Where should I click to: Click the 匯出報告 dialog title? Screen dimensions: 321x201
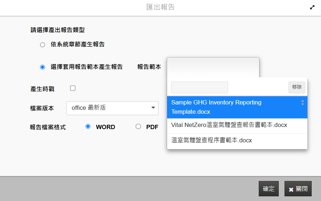coord(160,7)
